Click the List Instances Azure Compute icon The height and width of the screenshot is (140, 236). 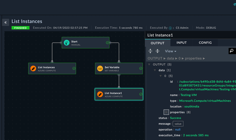(33, 68)
